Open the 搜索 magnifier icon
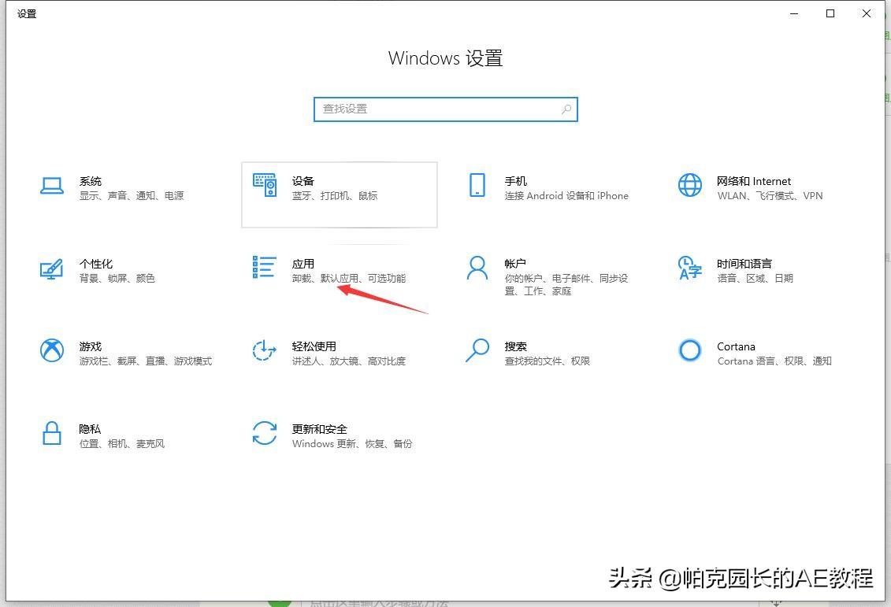 pos(477,350)
